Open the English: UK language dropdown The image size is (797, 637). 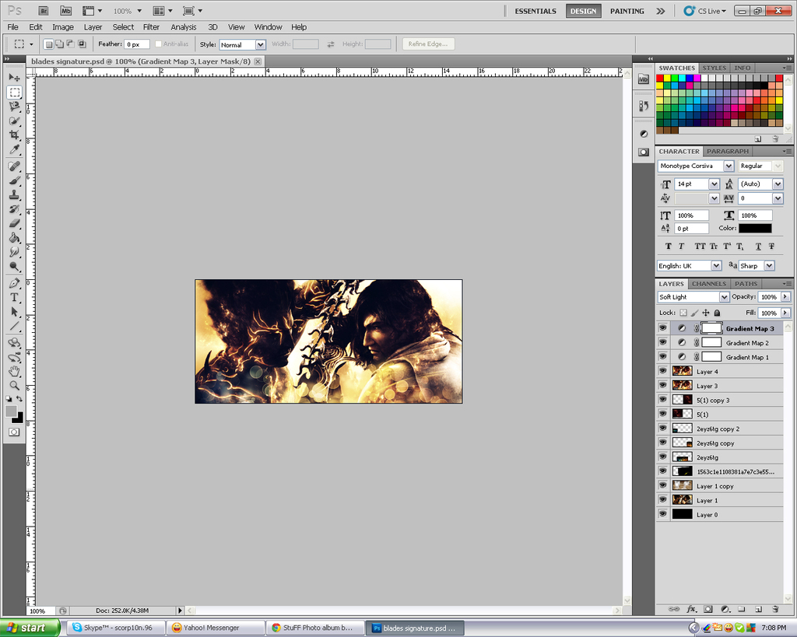pyautogui.click(x=716, y=266)
